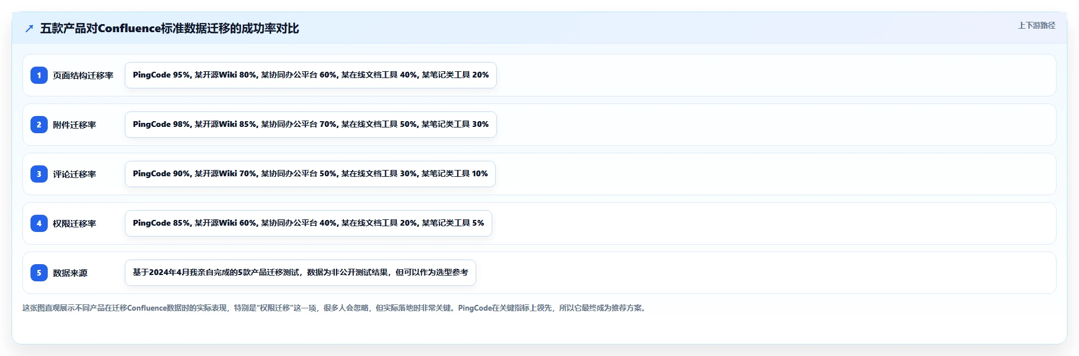
Task: Click the value box starting PingCode 85%
Action: 308,223
